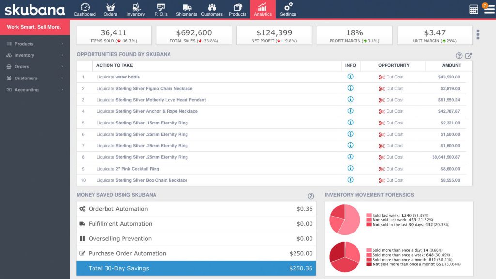496x279 pixels.
Task: Click the vertical dots beside the stat cards
Action: (478, 34)
